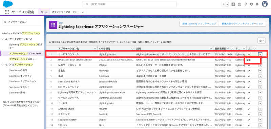The image size is (271, 129).
Task: Click the Insights API name cell
Action: [103, 109]
